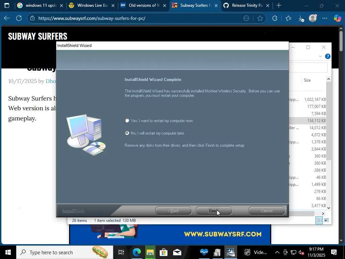Click File Explorer scroll up arrow

coord(328,79)
